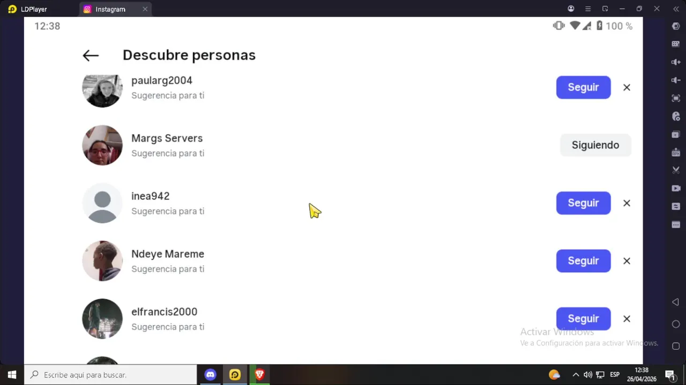Show more sidebar tools with ellipsis icon
Screen dimensions: 686x385
tap(676, 225)
